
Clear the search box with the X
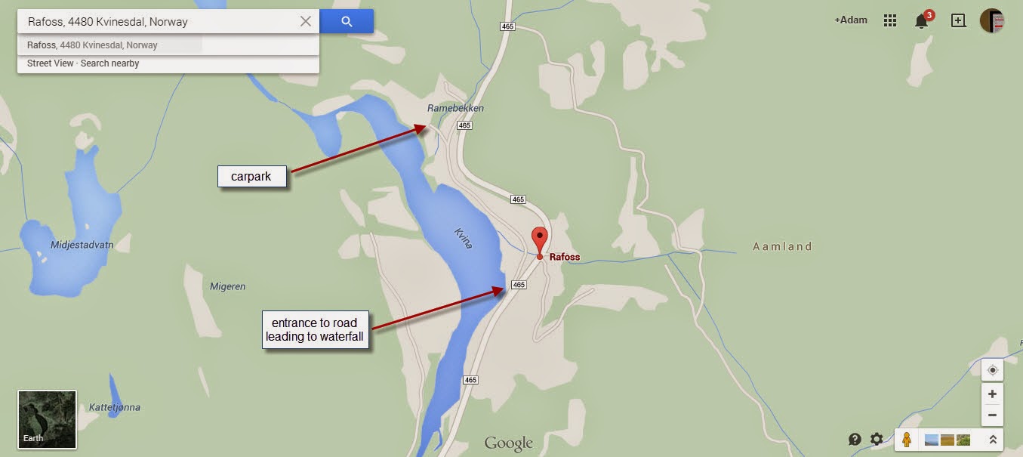tap(306, 21)
